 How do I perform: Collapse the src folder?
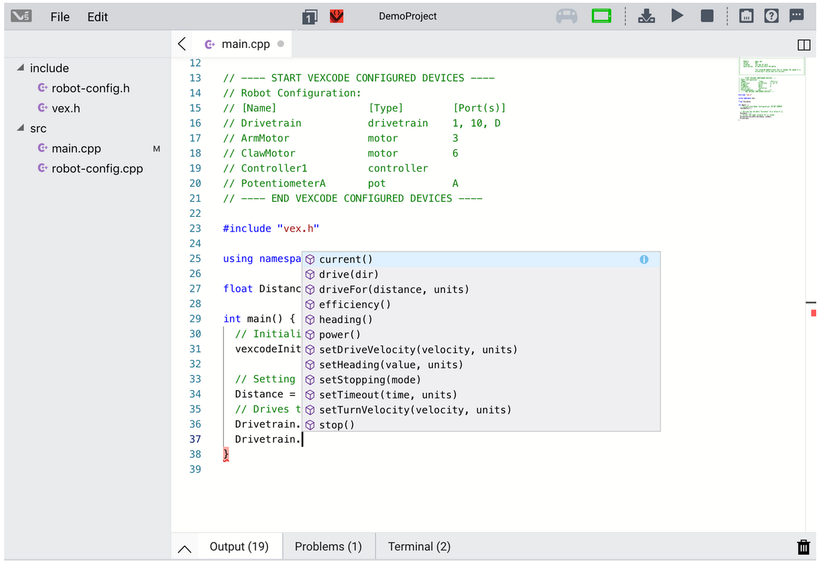pyautogui.click(x=20, y=128)
